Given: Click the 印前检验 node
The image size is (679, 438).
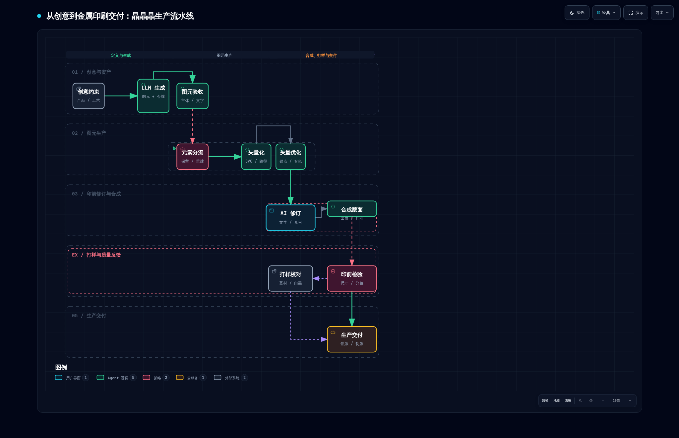Looking at the screenshot, I should (x=352, y=278).
